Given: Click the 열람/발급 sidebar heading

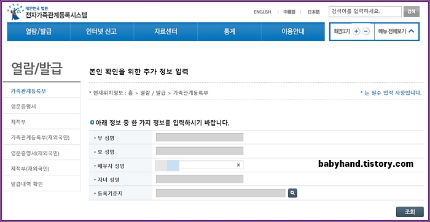Looking at the screenshot, I should [x=37, y=69].
